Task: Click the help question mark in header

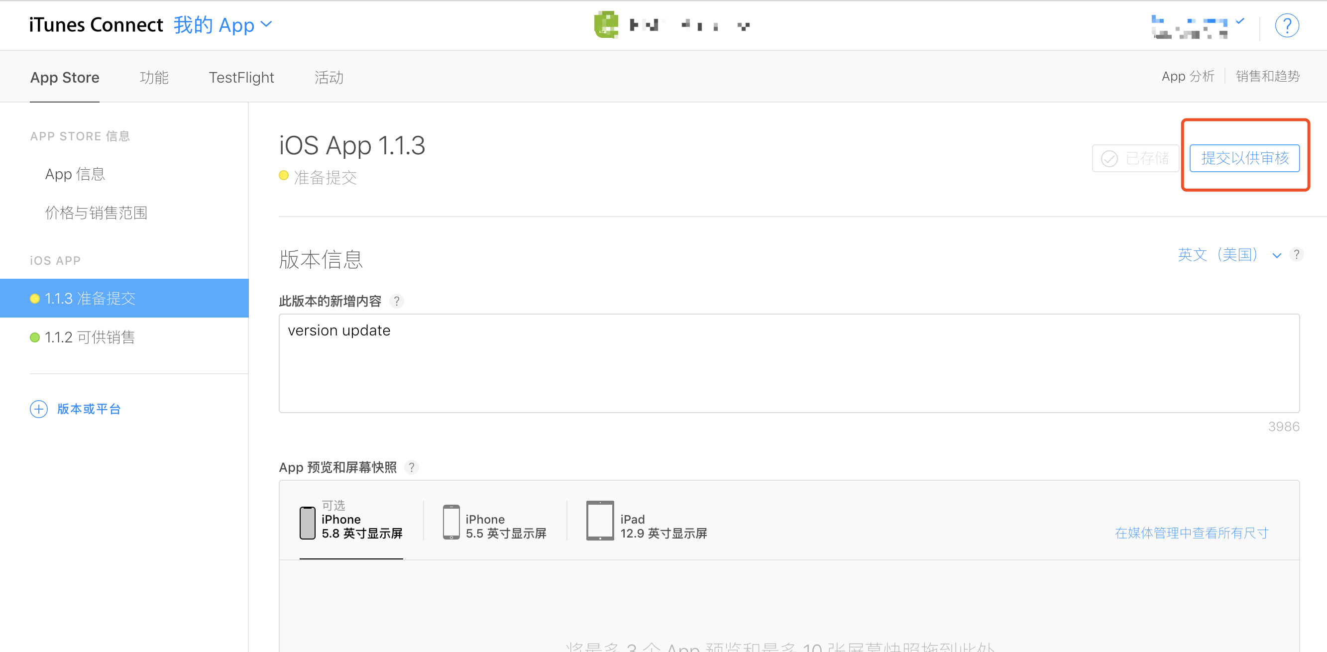Action: pos(1286,26)
